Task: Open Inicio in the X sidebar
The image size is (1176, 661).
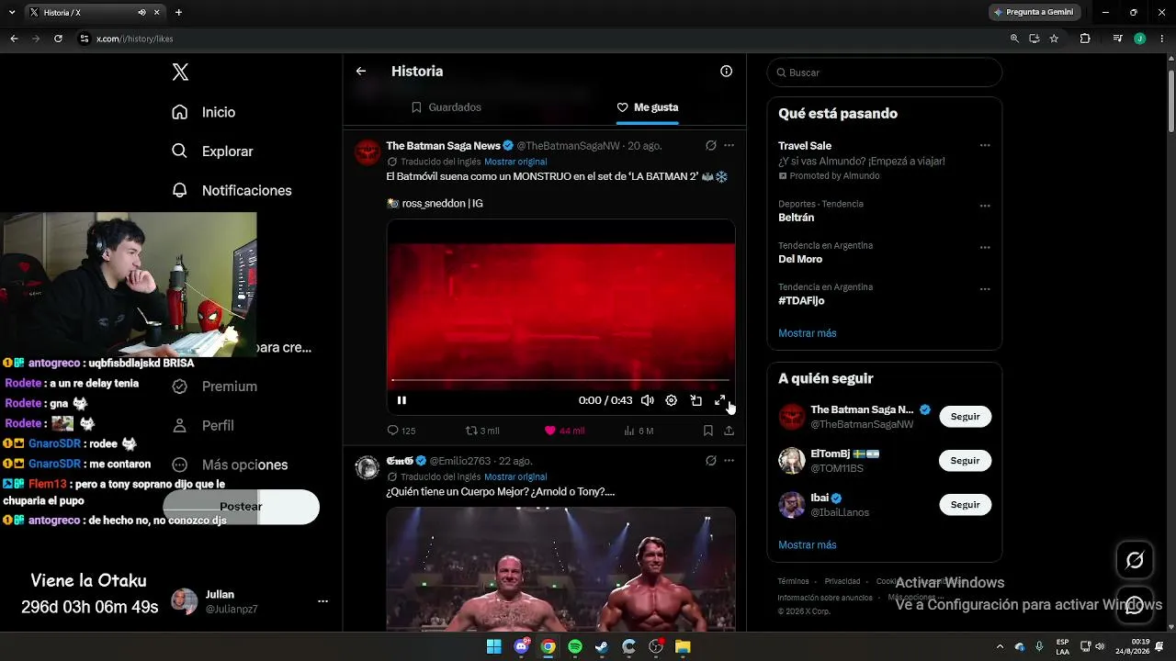Action: 204,112
